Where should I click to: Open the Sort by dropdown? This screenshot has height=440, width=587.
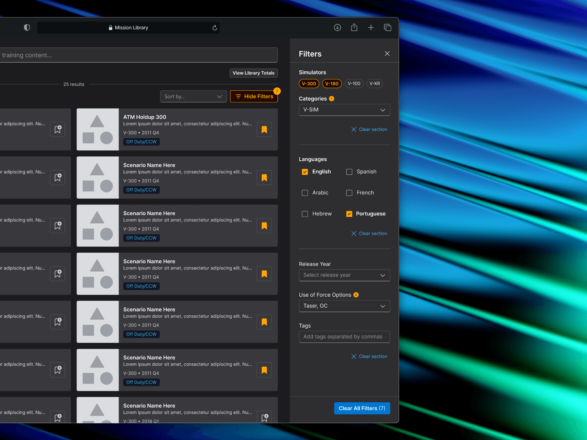point(193,97)
